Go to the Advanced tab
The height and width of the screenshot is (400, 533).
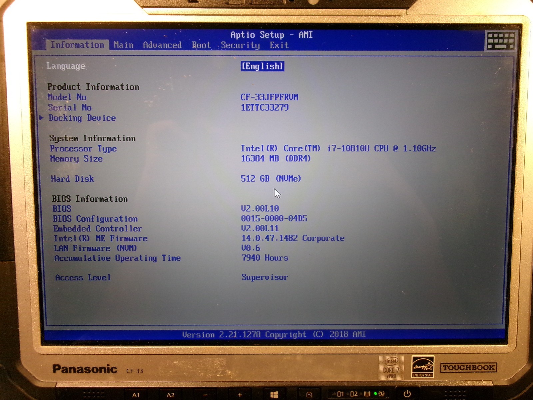click(162, 45)
